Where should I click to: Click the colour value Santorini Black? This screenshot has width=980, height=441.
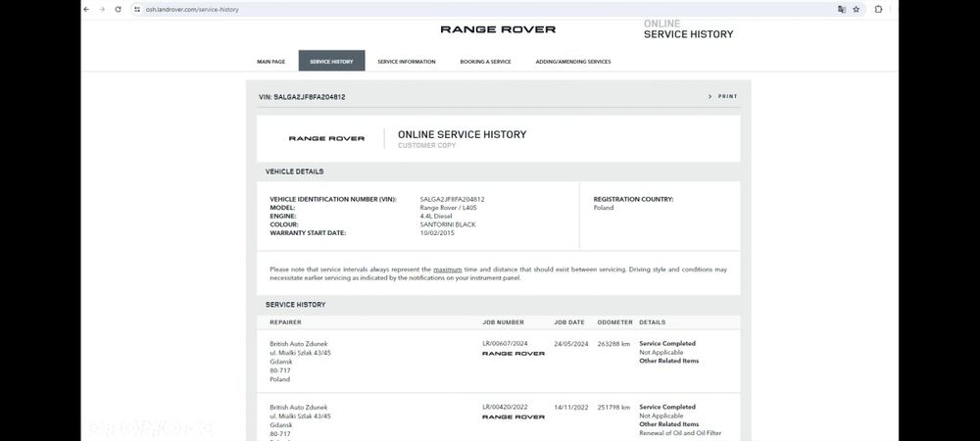(x=448, y=224)
